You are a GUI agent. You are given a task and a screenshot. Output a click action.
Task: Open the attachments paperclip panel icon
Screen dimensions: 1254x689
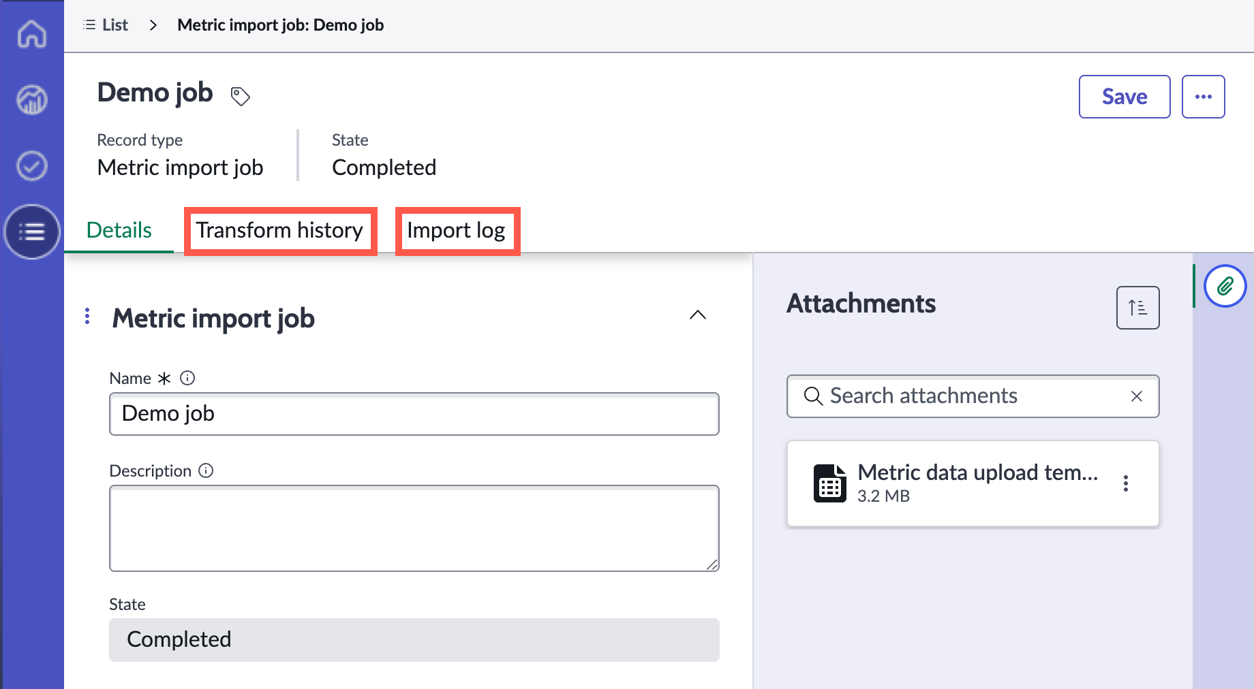(x=1225, y=286)
